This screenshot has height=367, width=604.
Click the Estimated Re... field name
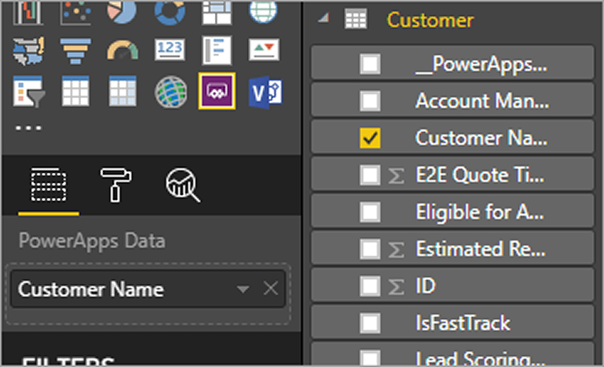pyautogui.click(x=480, y=249)
